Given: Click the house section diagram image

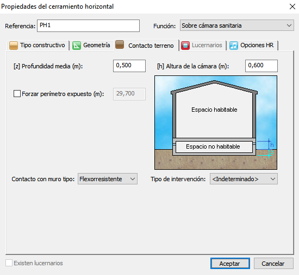Looking at the screenshot, I should coord(216,123).
